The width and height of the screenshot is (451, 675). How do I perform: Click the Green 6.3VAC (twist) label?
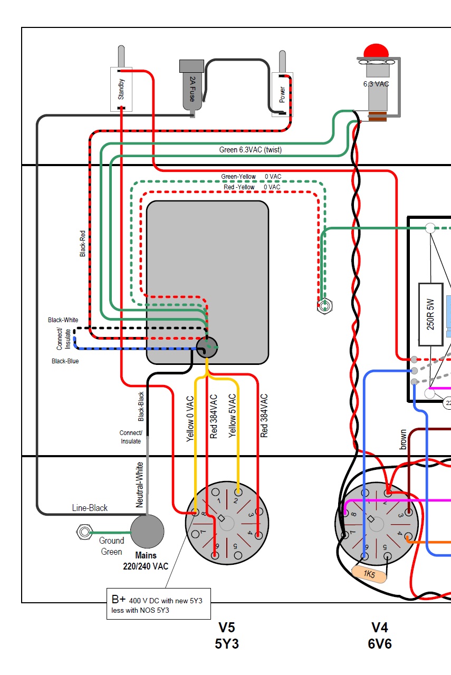250,150
